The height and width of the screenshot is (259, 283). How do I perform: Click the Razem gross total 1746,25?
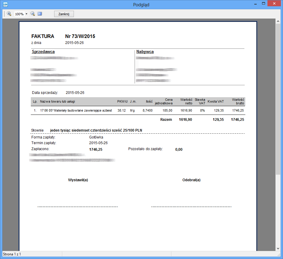pyautogui.click(x=238, y=120)
